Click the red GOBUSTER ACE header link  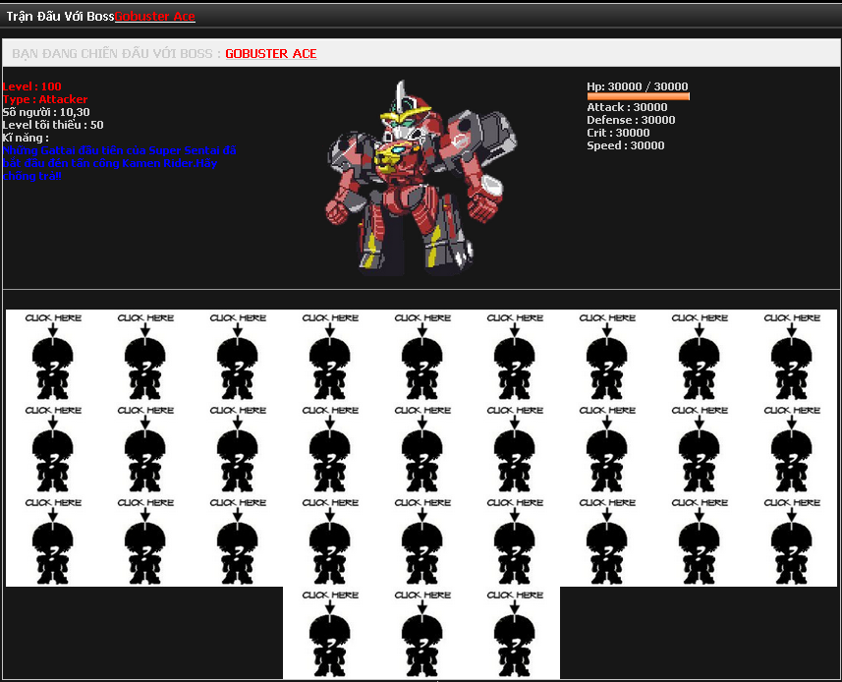pyautogui.click(x=270, y=54)
